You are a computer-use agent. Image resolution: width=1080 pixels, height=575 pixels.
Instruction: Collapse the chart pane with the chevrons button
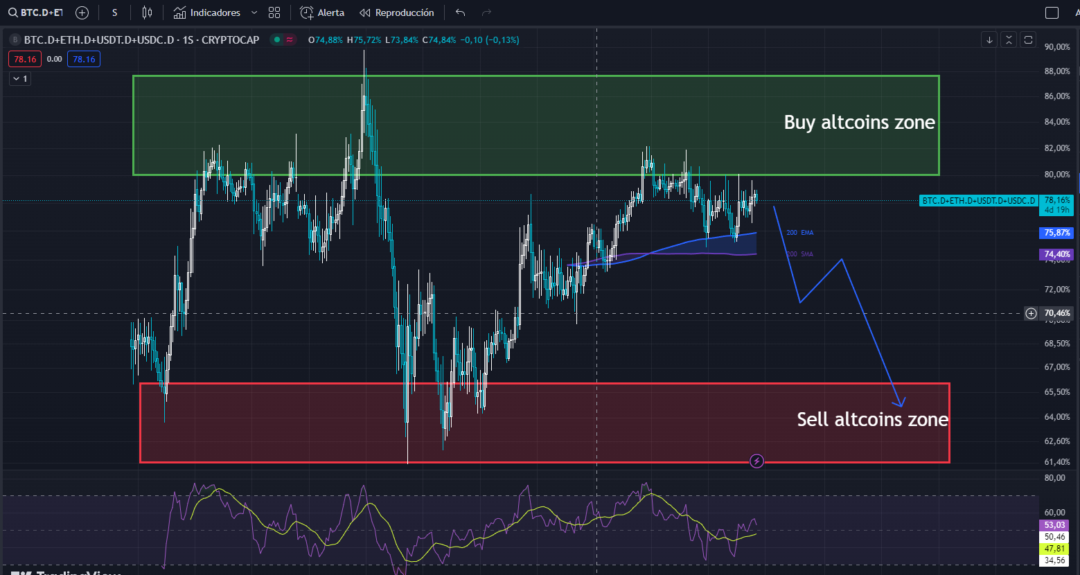point(1009,39)
